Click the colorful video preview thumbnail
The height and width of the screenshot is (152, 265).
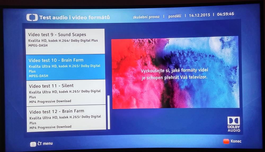175,72
